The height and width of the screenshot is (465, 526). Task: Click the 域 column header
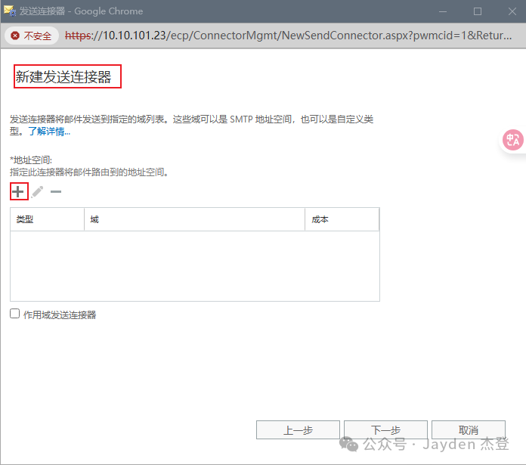pos(194,219)
